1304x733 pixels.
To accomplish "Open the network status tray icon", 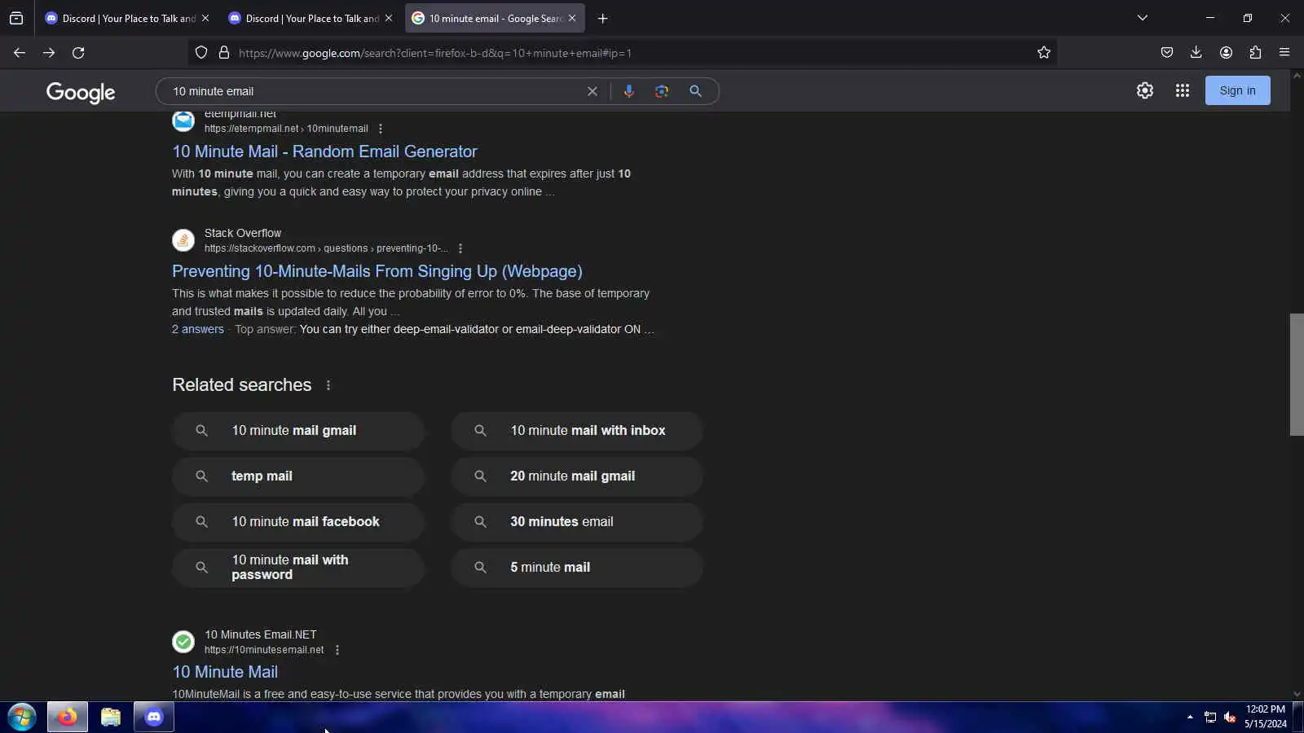I will click(1210, 718).
